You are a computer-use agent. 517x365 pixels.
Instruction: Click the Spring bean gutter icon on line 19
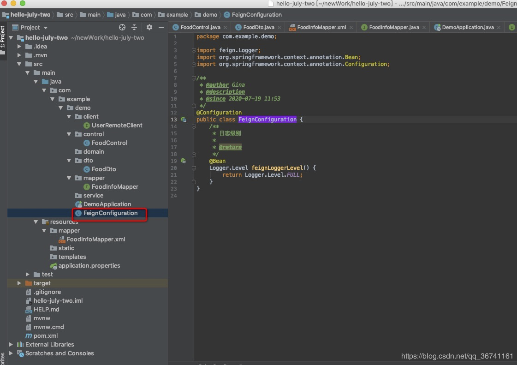(183, 161)
